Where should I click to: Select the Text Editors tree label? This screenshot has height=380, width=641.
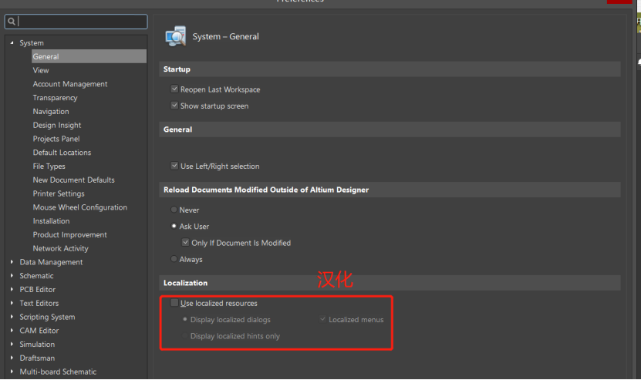pyautogui.click(x=39, y=303)
